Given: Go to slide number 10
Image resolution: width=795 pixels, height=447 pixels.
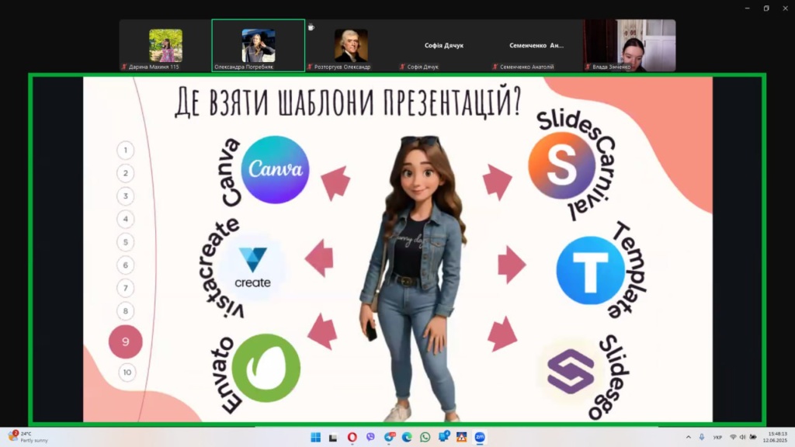Looking at the screenshot, I should click(127, 372).
